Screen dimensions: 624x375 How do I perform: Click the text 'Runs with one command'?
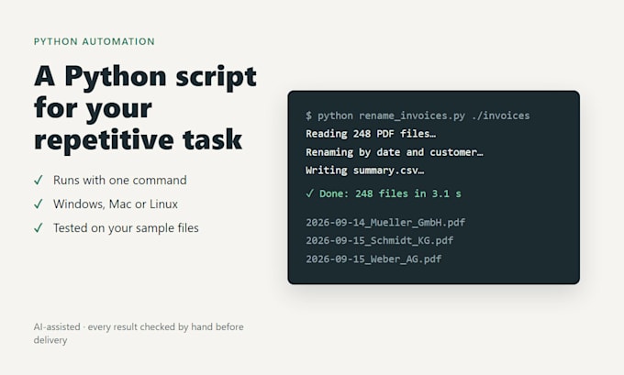coord(120,180)
